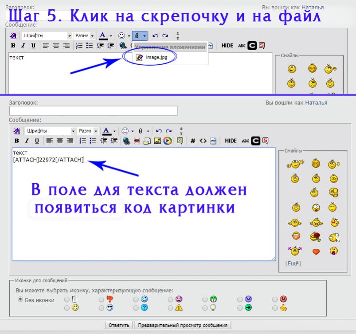Select the 'Без иконки' radio button
The height and width of the screenshot is (334, 356).
pos(20,299)
